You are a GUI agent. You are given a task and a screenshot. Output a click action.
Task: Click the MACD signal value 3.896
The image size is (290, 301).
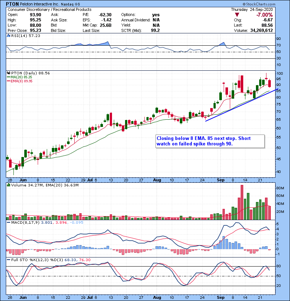61,223
